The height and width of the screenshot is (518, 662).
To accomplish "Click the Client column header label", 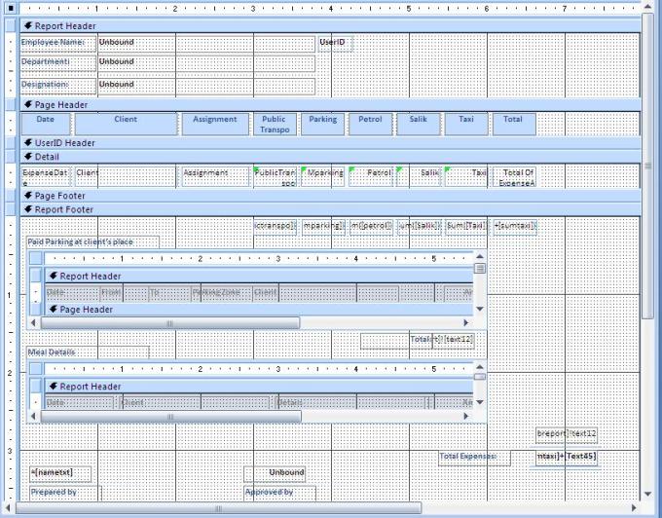I will pos(126,124).
